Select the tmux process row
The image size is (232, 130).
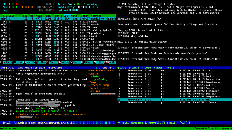[x=58, y=27]
